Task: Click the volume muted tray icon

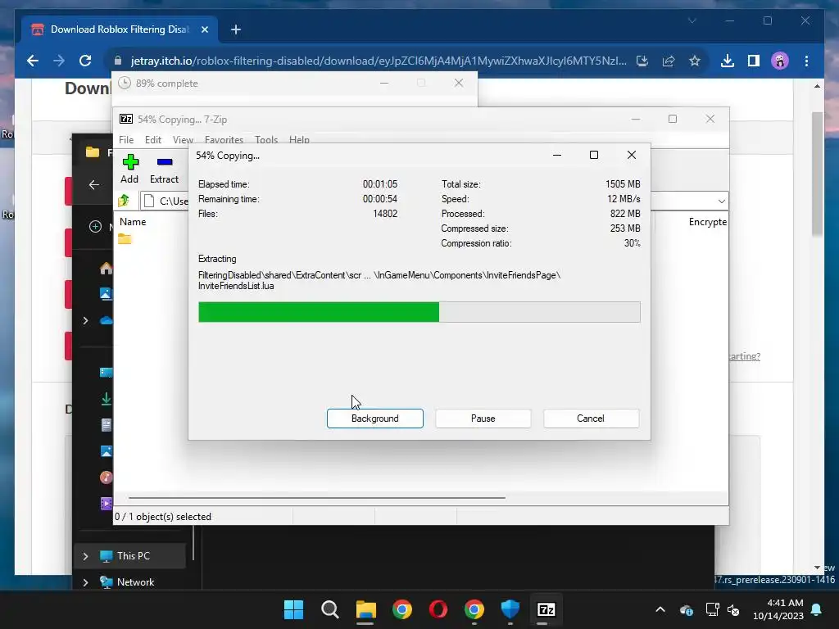Action: coord(733,609)
